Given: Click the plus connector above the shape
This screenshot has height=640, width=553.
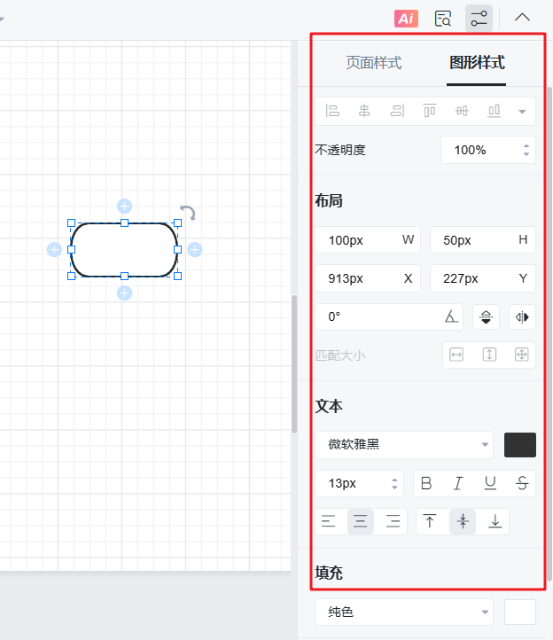Looking at the screenshot, I should point(124,207).
